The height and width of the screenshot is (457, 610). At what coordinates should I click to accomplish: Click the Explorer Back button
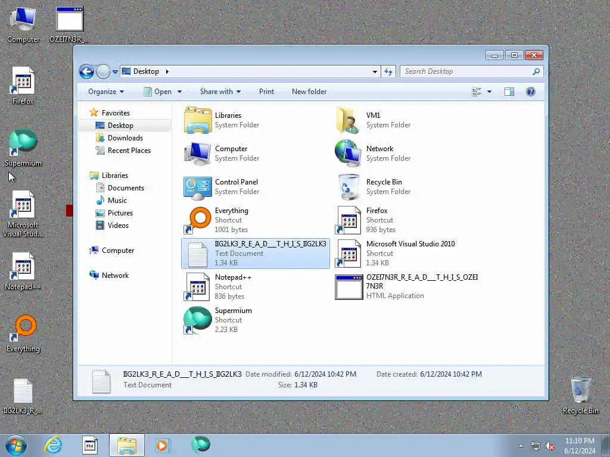coord(86,71)
